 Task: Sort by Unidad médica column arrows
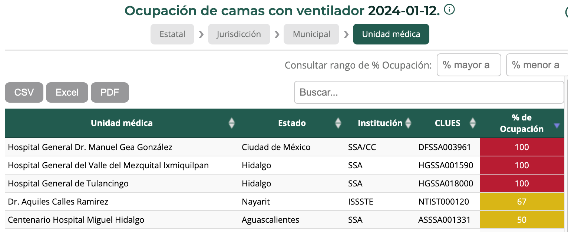[x=232, y=123]
